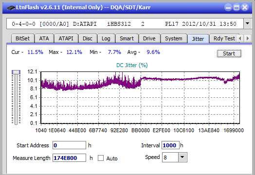Image resolution: width=255 pixels, height=175 pixels.
Task: Select the iHBS312 drive combo box
Action: click(x=125, y=24)
